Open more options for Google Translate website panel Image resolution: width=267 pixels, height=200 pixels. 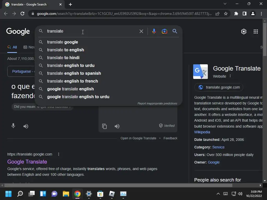(230, 76)
